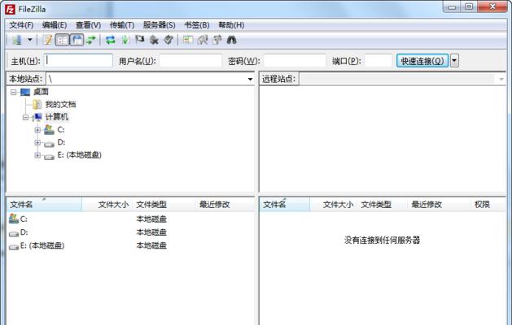The image size is (512, 325).
Task: Click the binoculars file search icon
Action: pyautogui.click(x=231, y=40)
